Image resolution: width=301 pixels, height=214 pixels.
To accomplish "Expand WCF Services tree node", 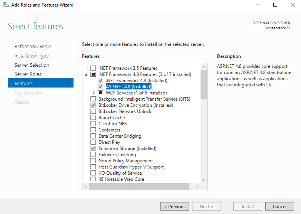I will point(94,93).
